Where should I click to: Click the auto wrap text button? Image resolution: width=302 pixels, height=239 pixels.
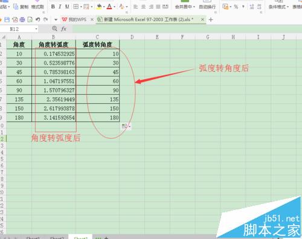(x=207, y=7)
